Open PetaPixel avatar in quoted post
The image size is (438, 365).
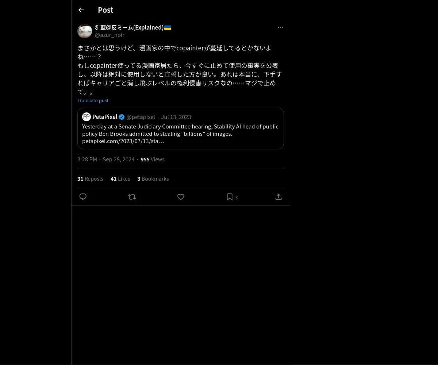point(87,117)
